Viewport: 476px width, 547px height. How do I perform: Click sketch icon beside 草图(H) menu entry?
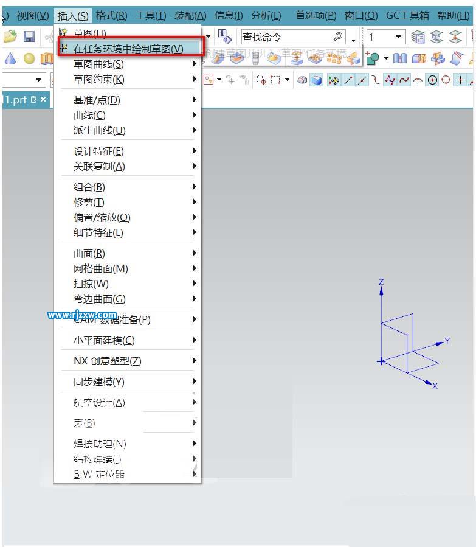(63, 33)
